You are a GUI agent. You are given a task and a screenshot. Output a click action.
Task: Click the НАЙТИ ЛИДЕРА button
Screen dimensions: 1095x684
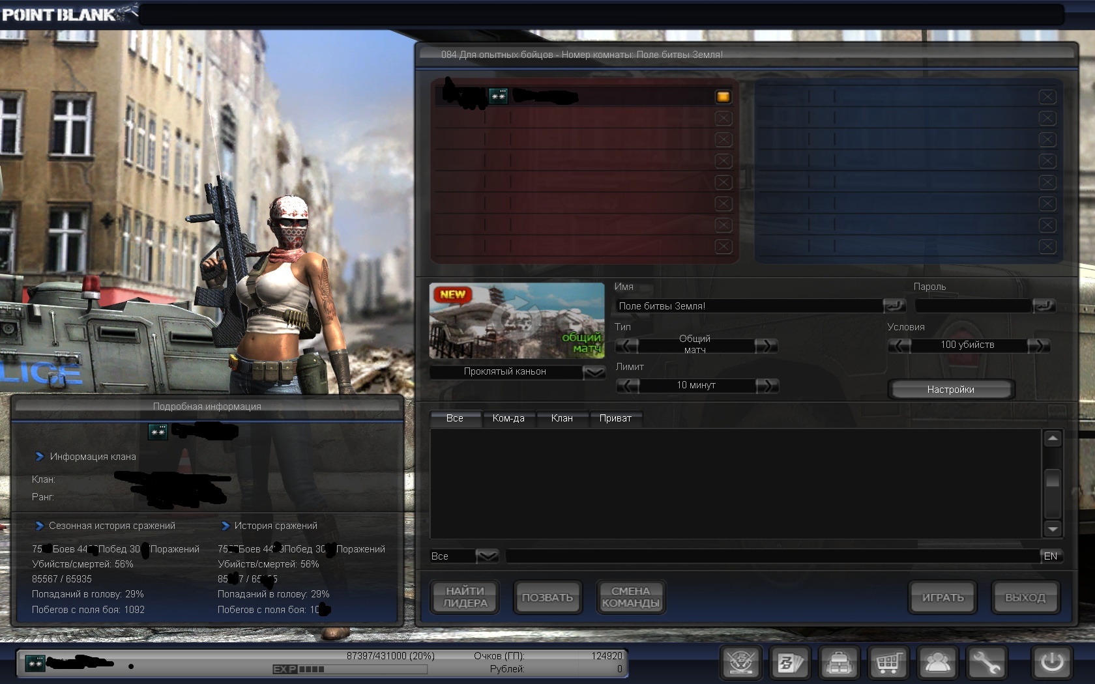click(x=465, y=597)
